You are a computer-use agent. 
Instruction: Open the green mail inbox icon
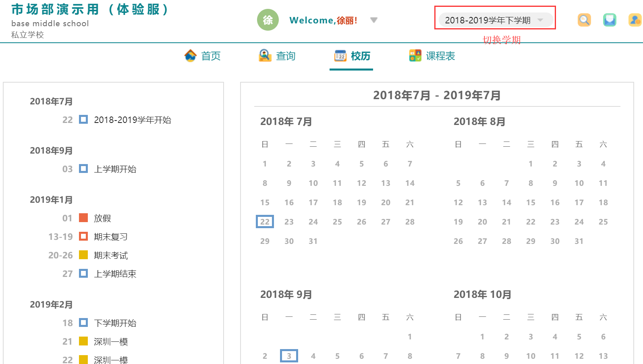[x=610, y=20]
